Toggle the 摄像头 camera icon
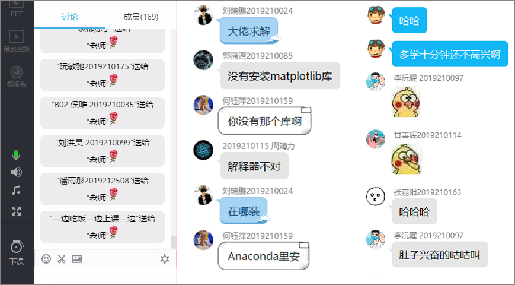This screenshot has height=285, width=515. coord(17,77)
